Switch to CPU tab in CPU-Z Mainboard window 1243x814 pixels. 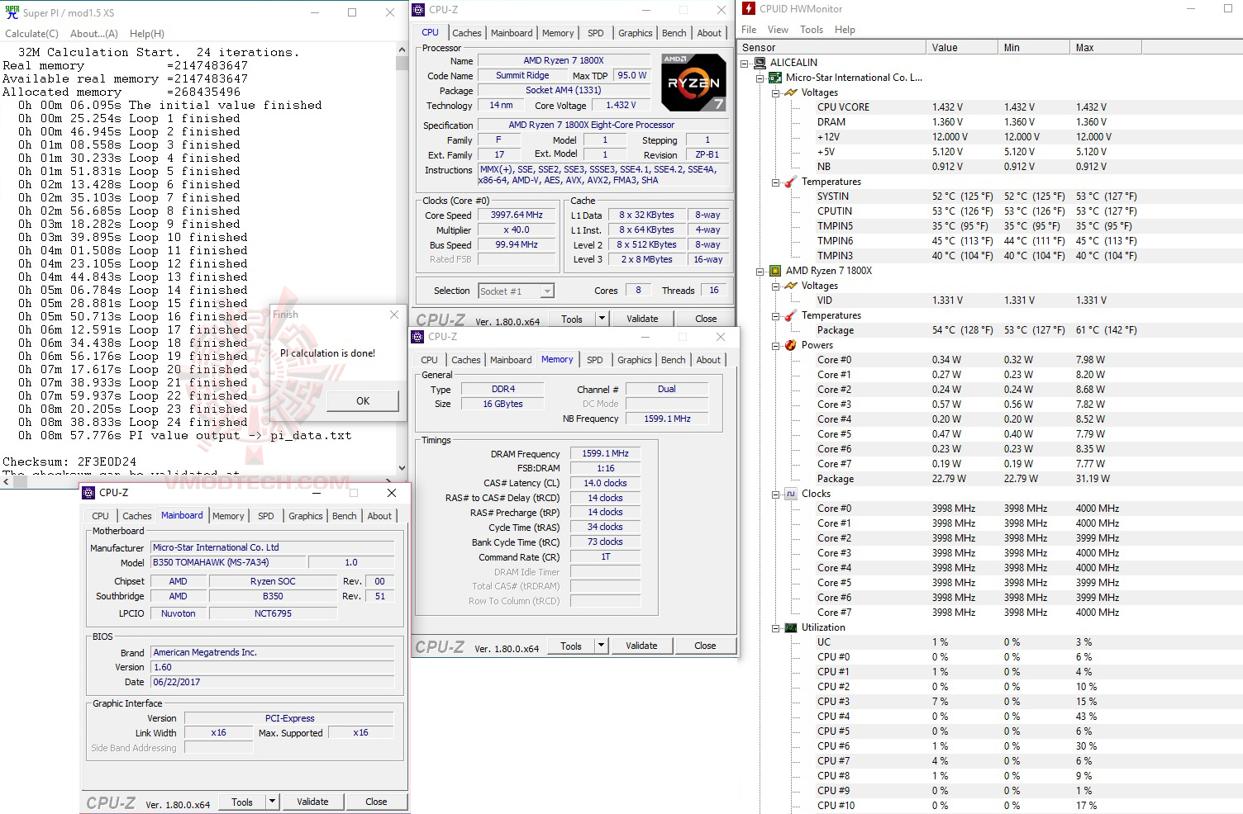click(101, 516)
